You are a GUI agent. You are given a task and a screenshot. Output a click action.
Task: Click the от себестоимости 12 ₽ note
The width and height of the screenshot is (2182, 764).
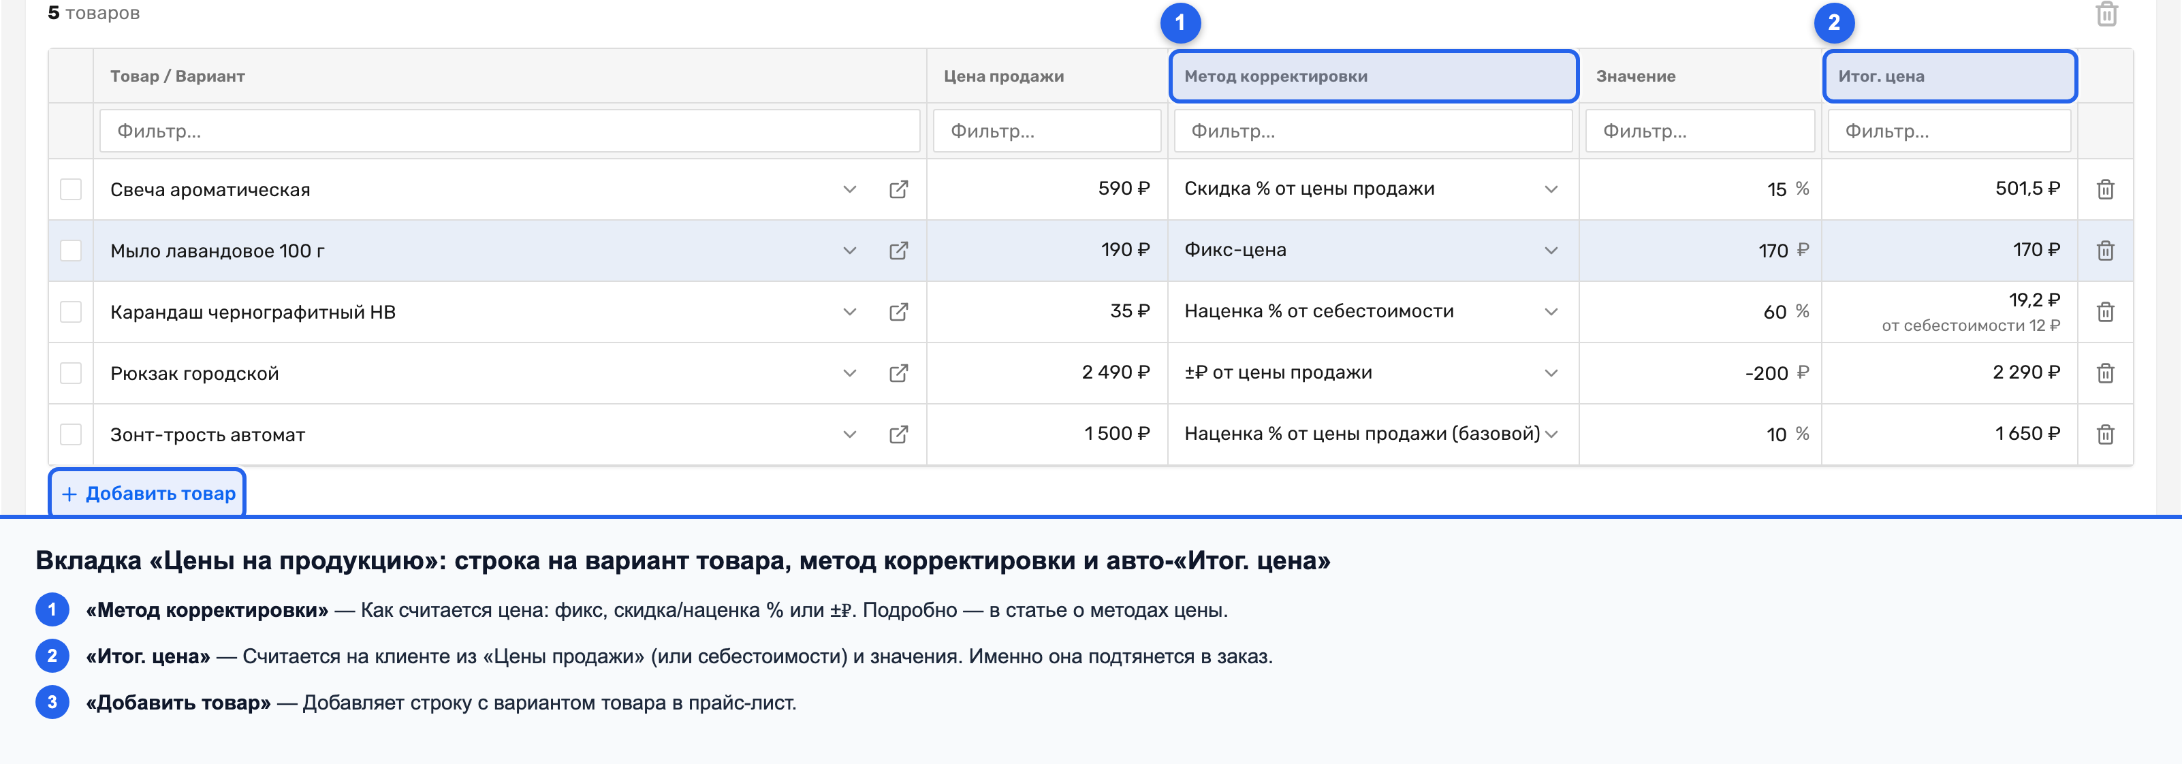[1970, 325]
